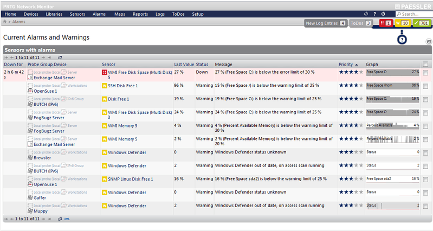Tick the select-all checkbox in the table header
This screenshot has width=433, height=231.
click(425, 65)
